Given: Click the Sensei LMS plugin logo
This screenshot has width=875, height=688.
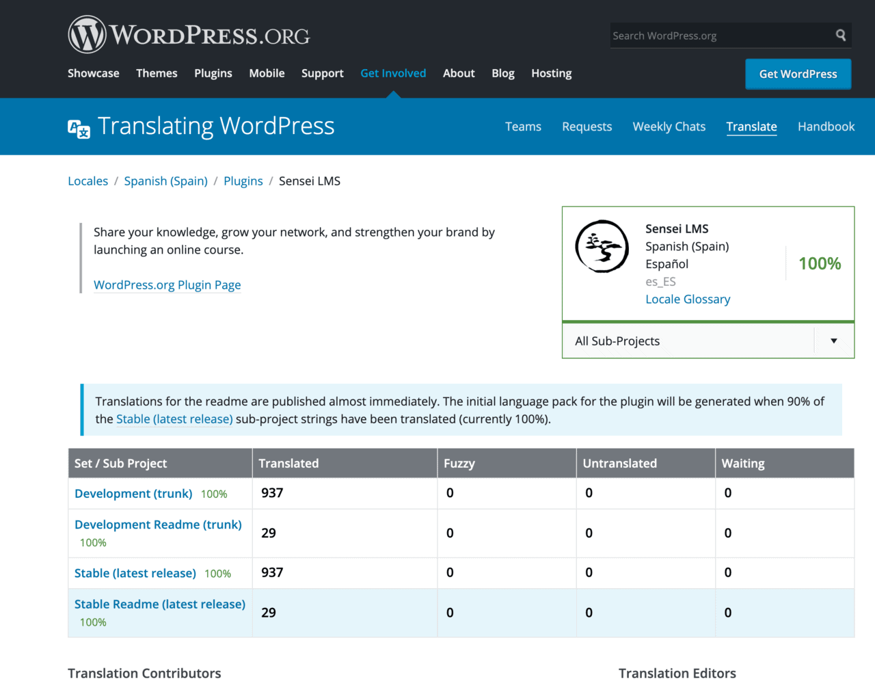Looking at the screenshot, I should pyautogui.click(x=602, y=246).
